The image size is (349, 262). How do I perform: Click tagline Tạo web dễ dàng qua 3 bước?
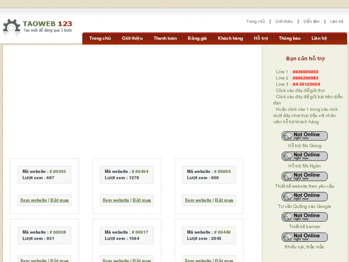tap(48, 30)
